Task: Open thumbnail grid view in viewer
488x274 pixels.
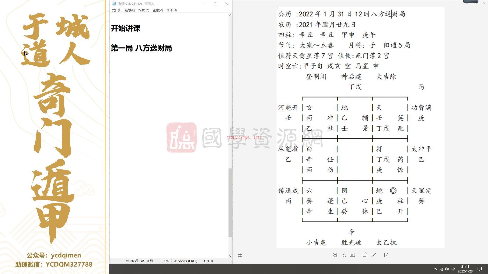Action: pos(240,255)
